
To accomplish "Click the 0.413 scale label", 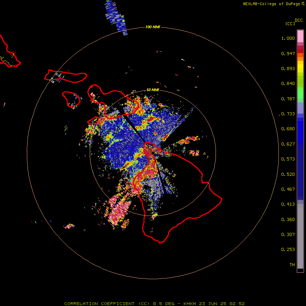I will [288, 204].
